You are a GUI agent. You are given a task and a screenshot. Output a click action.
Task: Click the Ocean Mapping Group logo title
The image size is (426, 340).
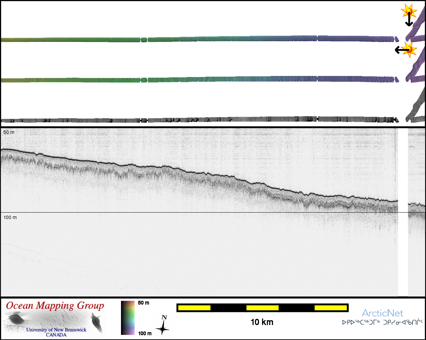point(55,306)
